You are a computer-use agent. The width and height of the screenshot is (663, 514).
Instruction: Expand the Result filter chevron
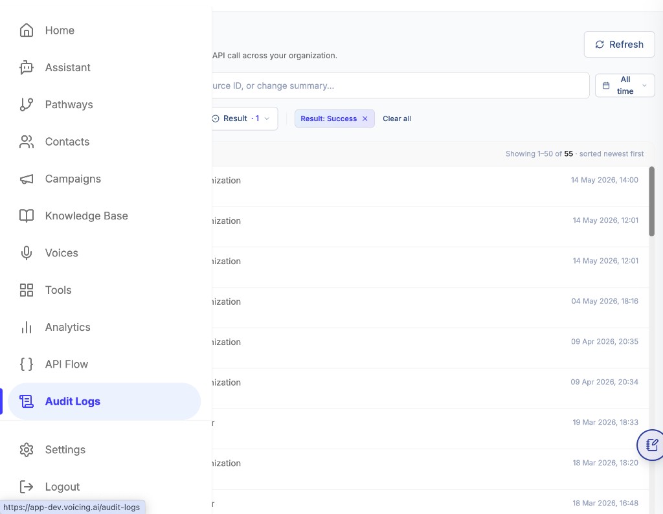click(x=267, y=118)
